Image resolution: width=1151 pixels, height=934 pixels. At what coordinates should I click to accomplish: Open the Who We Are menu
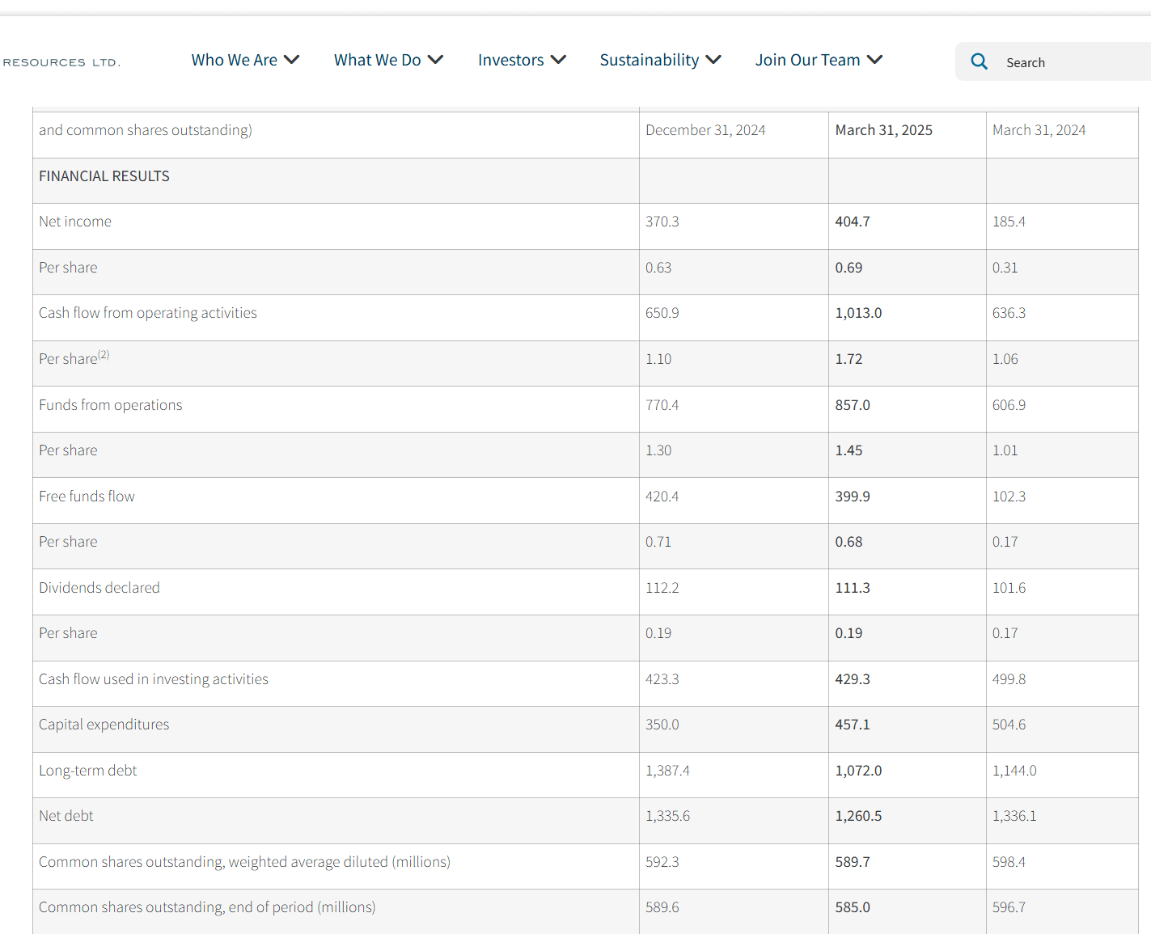[x=234, y=60]
